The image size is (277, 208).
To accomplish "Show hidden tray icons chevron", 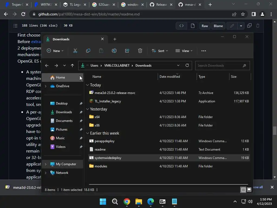I will click(235, 201).
